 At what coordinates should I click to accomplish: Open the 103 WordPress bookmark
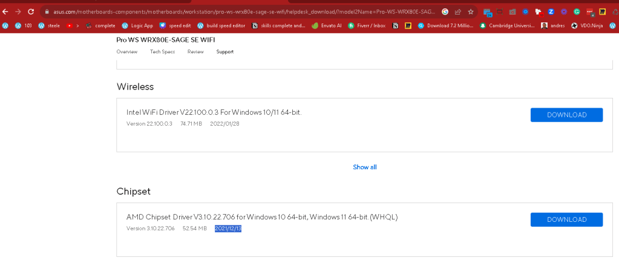(23, 25)
